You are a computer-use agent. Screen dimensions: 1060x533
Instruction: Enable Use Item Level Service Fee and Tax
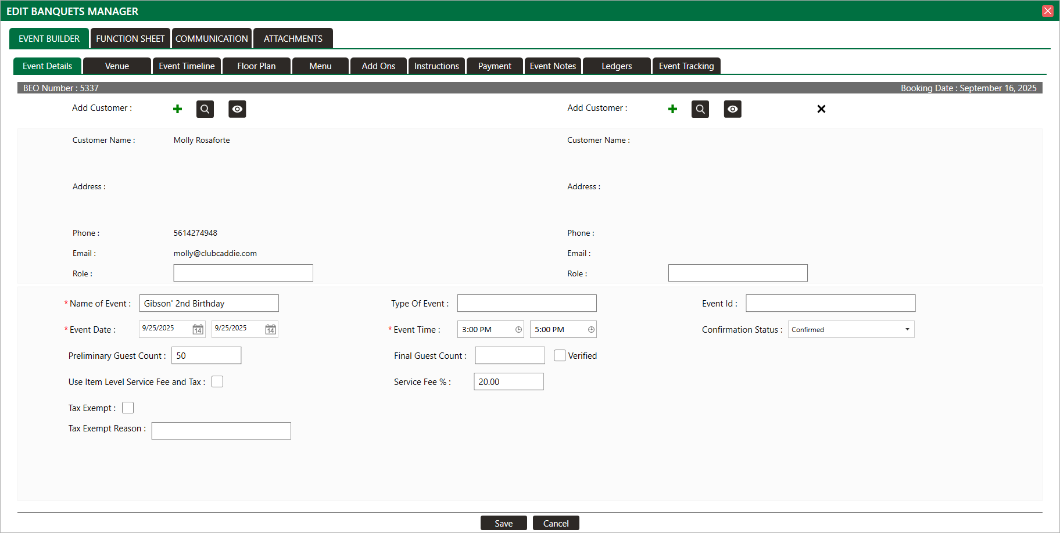(x=217, y=381)
